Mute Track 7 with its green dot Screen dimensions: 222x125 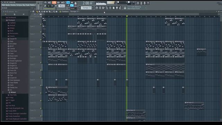click(x=41, y=70)
